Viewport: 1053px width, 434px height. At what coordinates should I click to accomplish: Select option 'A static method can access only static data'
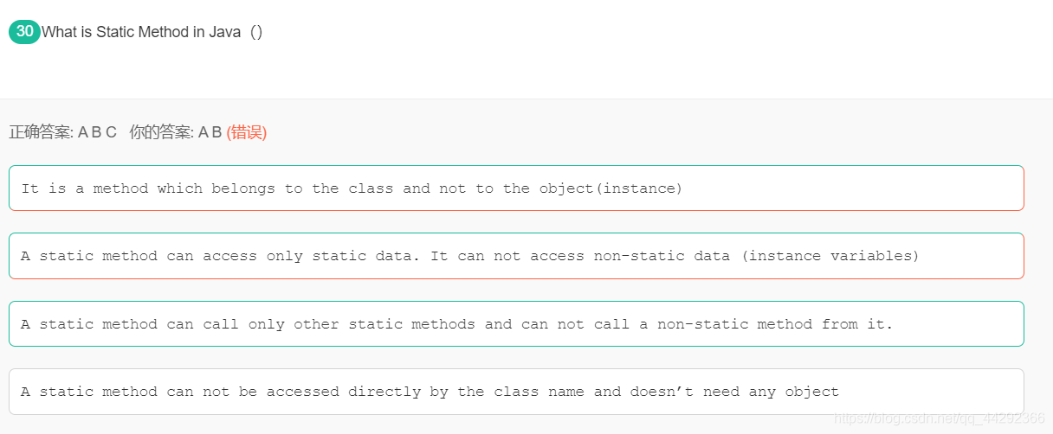tap(516, 256)
